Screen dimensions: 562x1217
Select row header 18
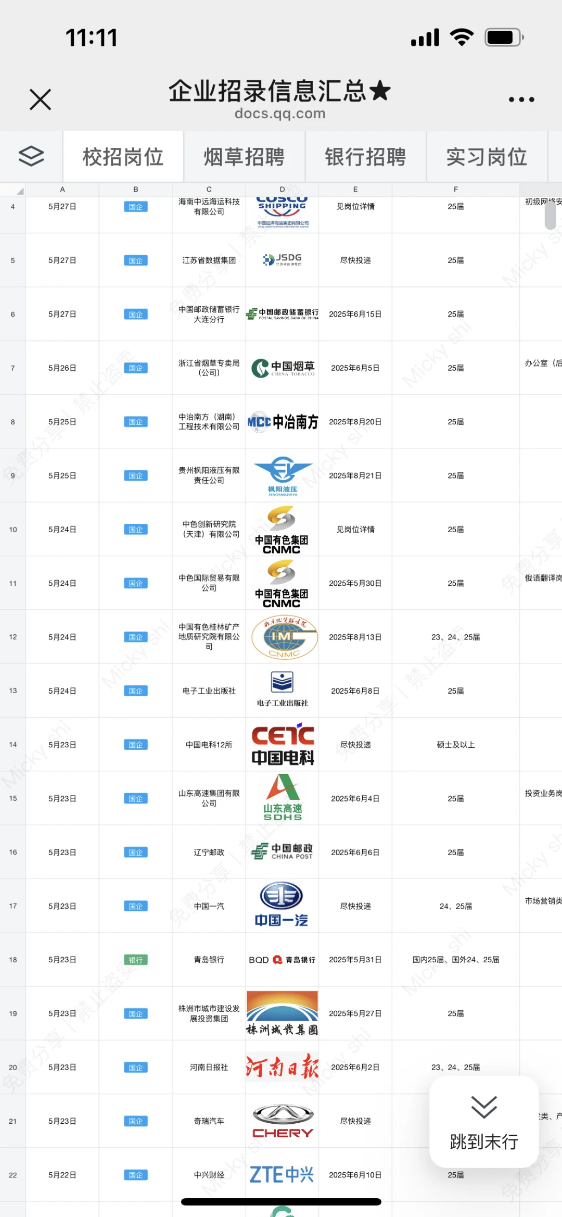13,960
